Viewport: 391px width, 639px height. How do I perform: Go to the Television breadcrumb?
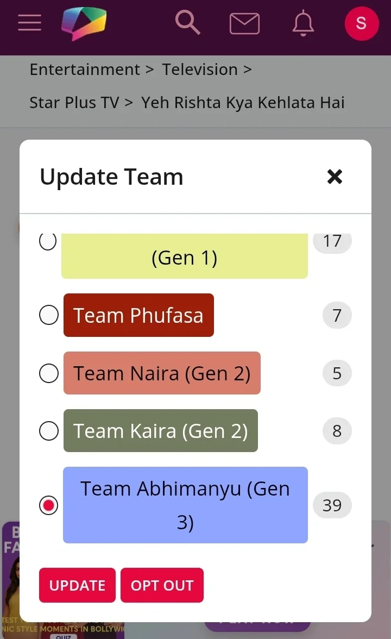[x=200, y=70]
